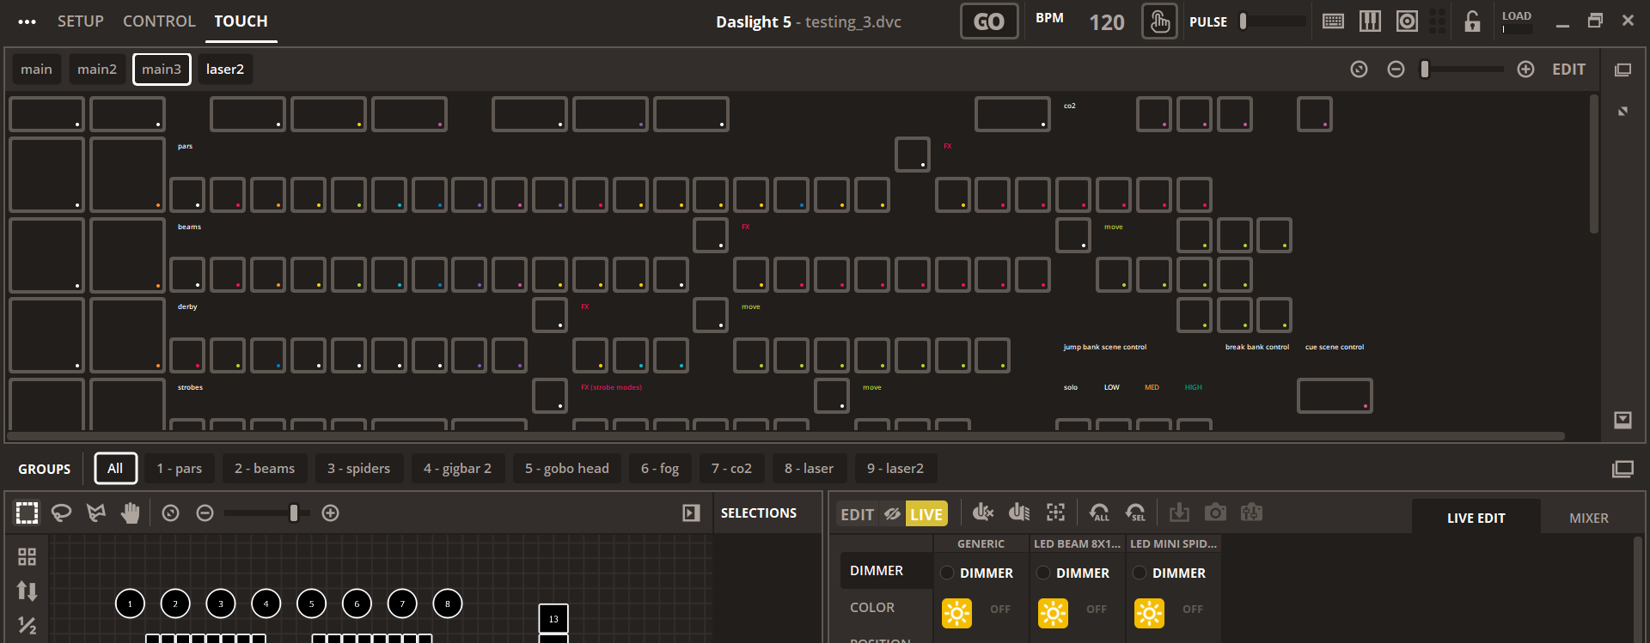Zoom out the touch page with minus icon
This screenshot has height=643, width=1650.
1396,70
